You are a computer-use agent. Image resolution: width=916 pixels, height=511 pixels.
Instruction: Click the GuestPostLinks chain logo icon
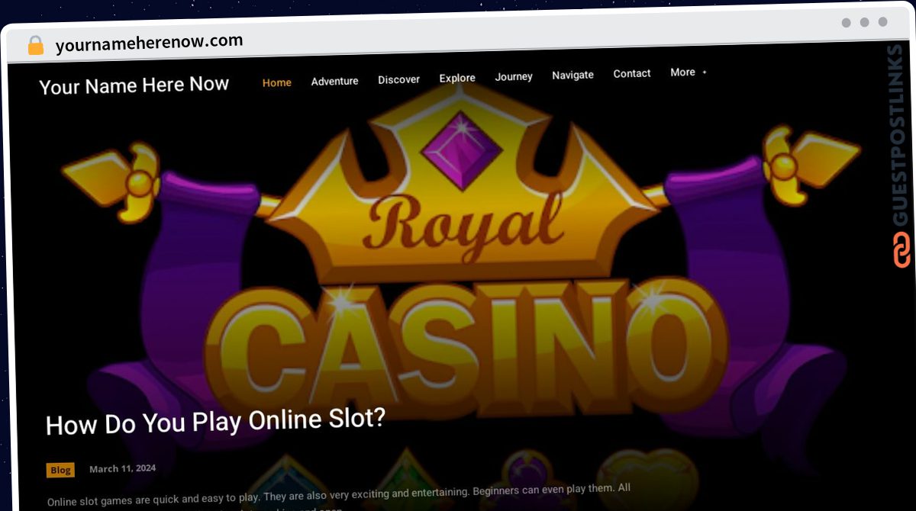click(901, 250)
